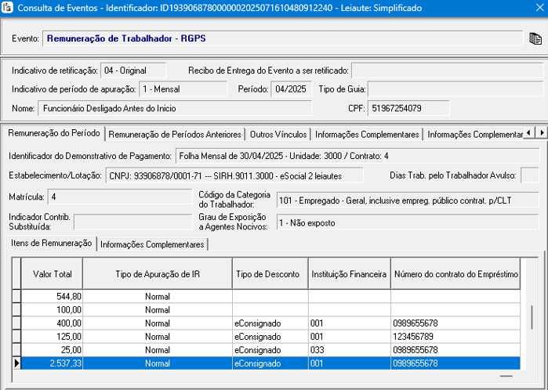Open the Remuneração de Períodos Anteriores tab

175,134
